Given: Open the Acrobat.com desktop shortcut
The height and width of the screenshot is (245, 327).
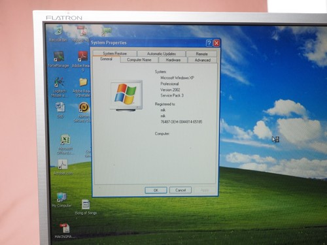Looking at the screenshot, I should tap(63, 167).
